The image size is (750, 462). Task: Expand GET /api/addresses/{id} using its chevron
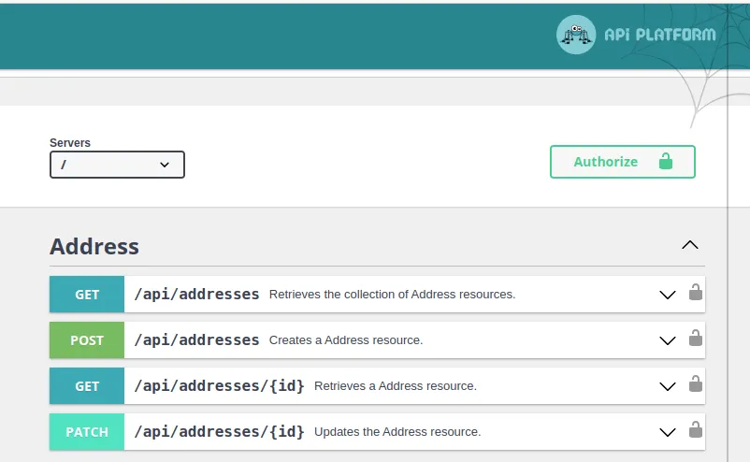tap(668, 386)
